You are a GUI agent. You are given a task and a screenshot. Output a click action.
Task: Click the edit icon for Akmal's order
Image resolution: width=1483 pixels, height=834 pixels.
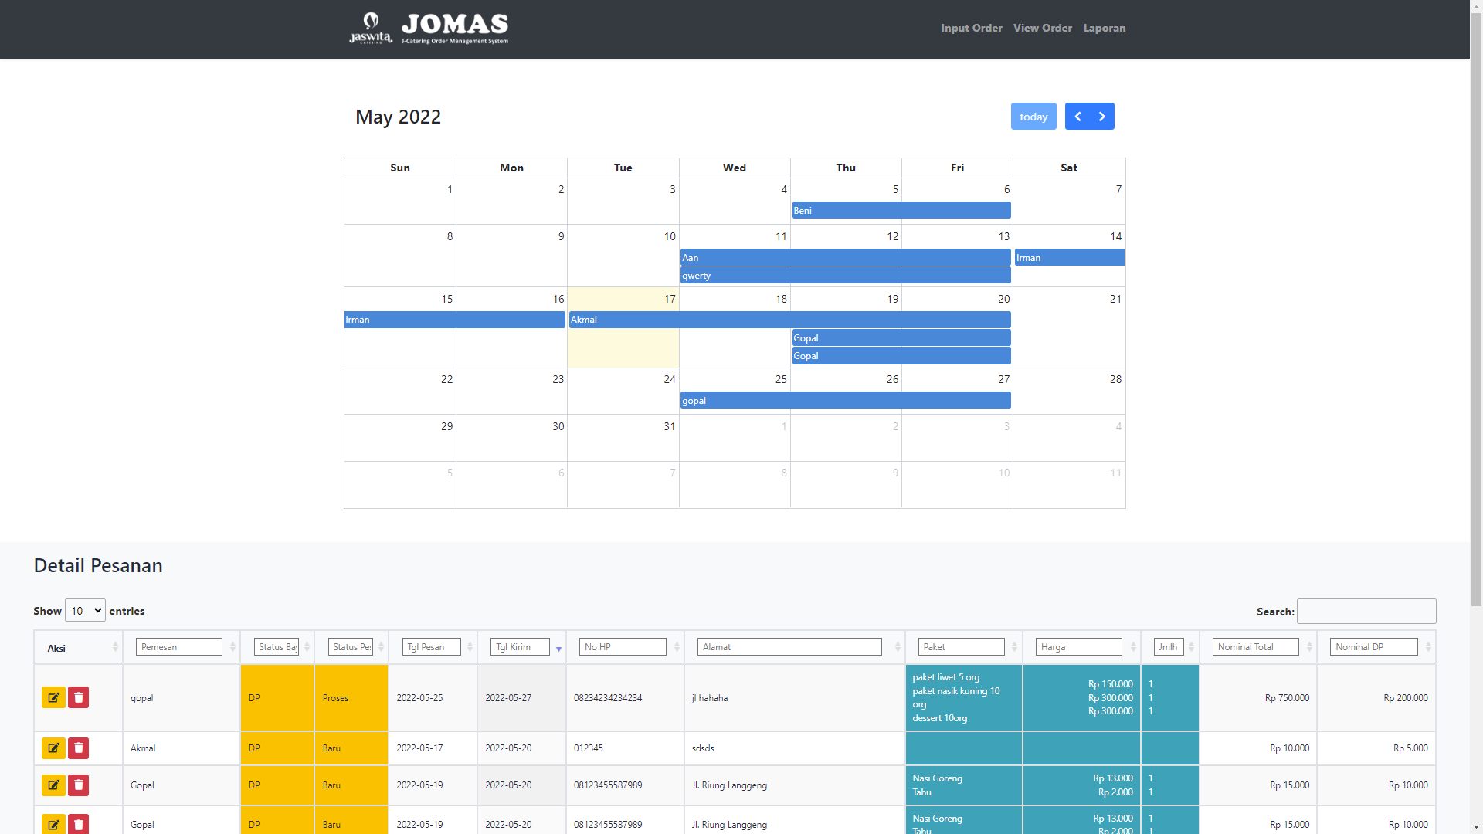coord(53,748)
